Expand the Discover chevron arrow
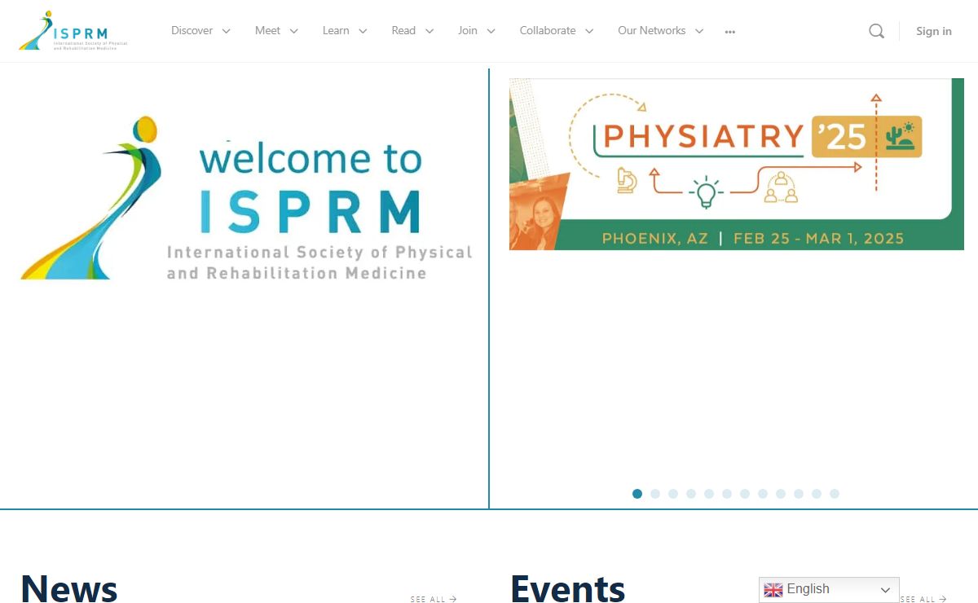978x603 pixels. 226,31
